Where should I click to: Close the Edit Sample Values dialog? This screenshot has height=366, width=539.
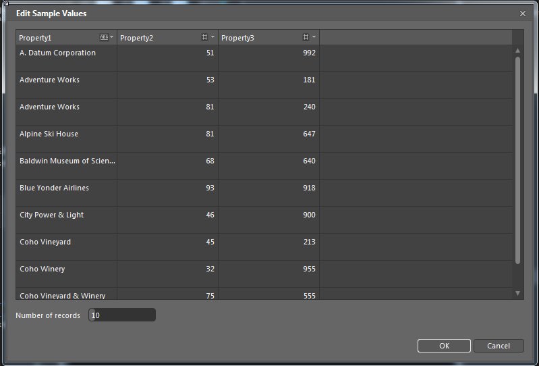[523, 14]
